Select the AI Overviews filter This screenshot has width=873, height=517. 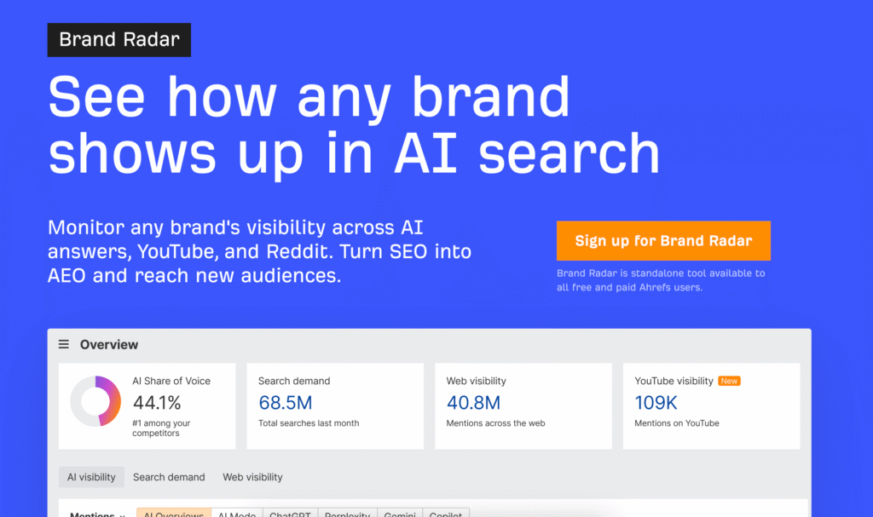pyautogui.click(x=173, y=514)
